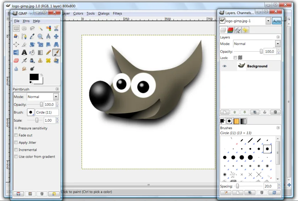Open the Layers tab configuration menu
This screenshot has height=201, width=298.
(x=278, y=37)
